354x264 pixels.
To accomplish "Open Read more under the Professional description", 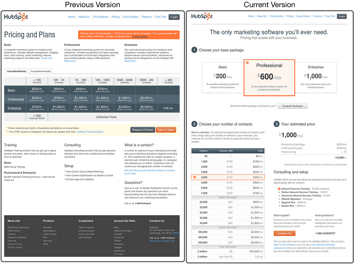I will coord(70,61).
